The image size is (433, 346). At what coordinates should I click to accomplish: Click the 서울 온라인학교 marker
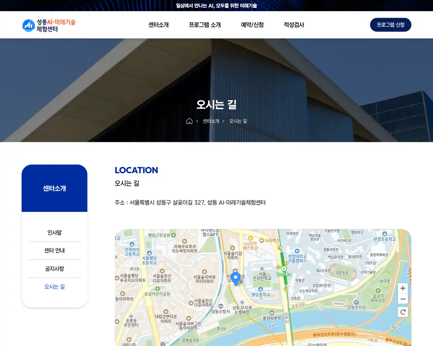(262, 269)
